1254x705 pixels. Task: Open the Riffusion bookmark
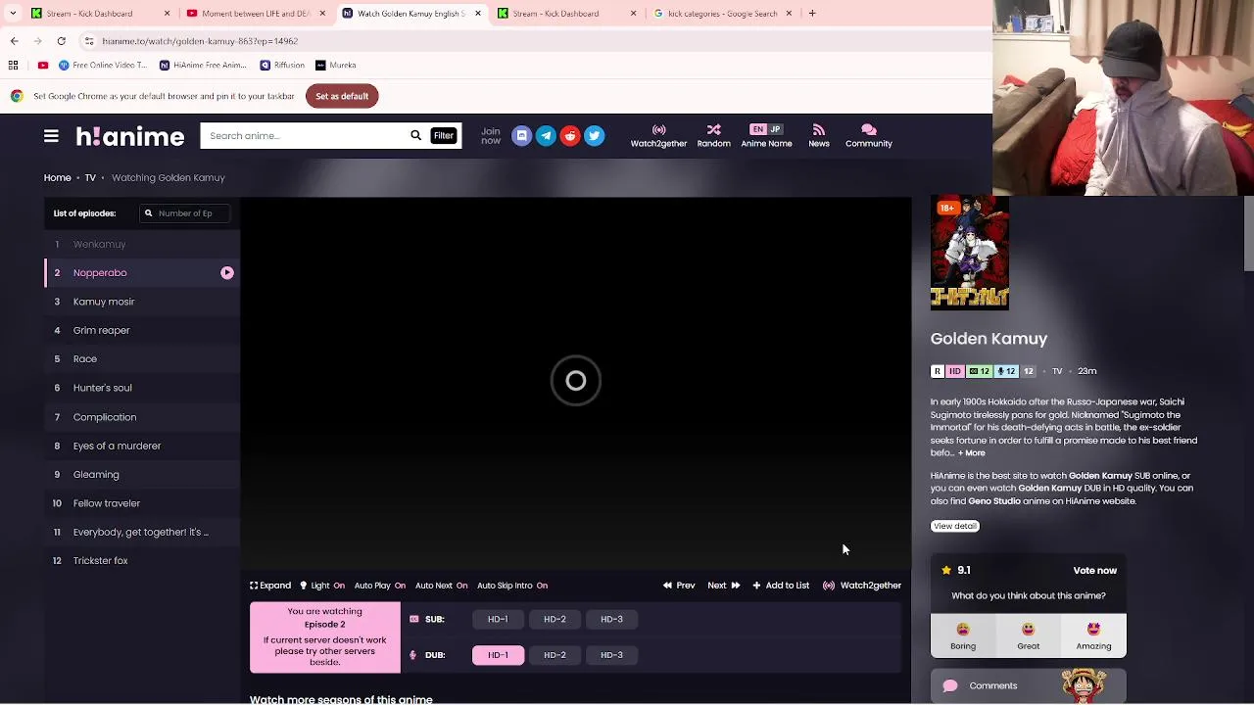click(x=282, y=66)
